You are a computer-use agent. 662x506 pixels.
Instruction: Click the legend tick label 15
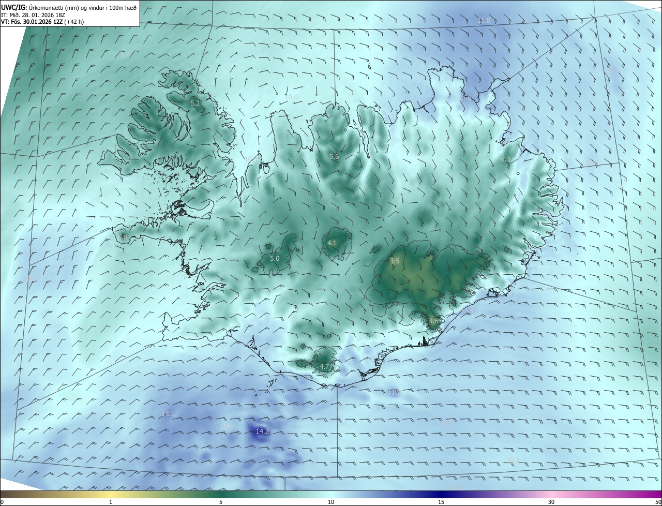pos(441,502)
